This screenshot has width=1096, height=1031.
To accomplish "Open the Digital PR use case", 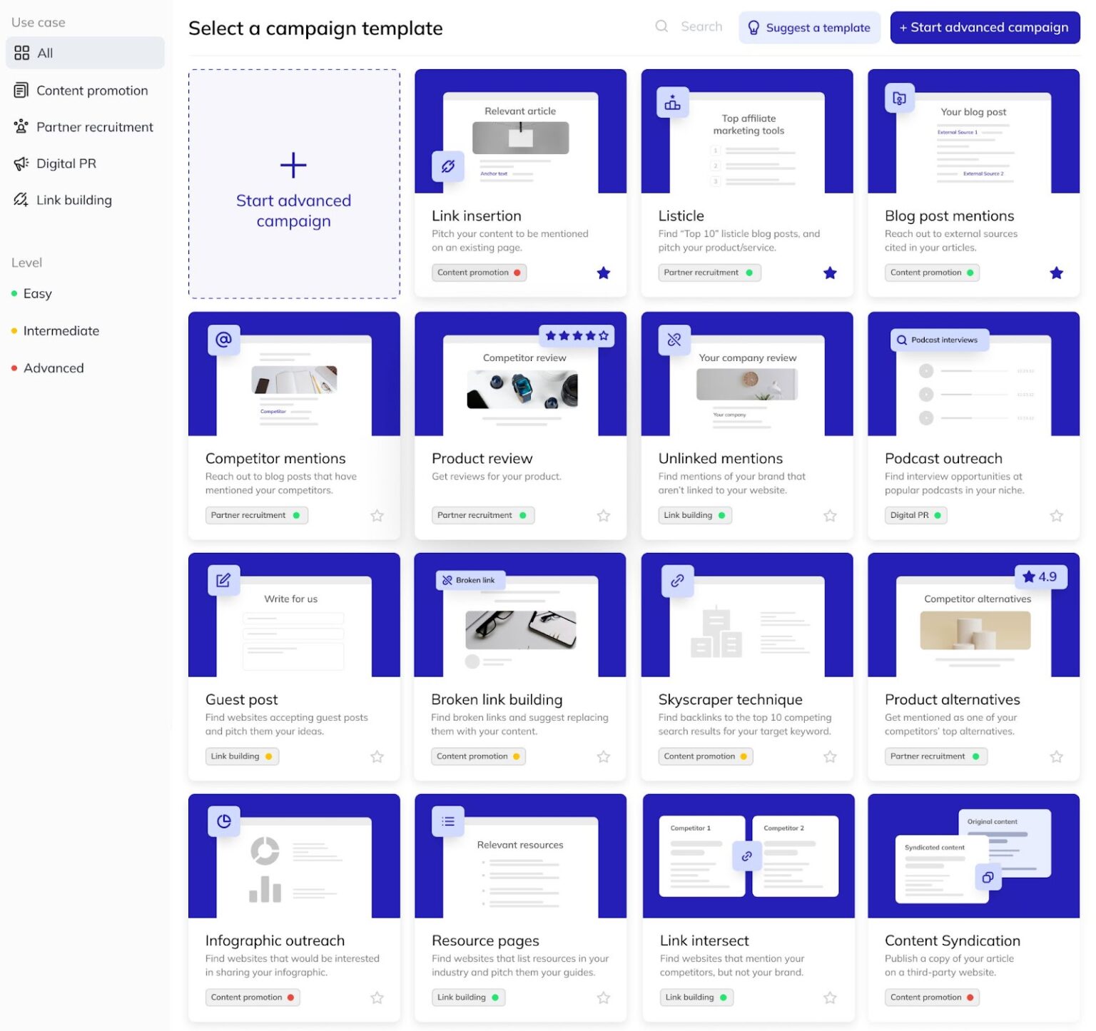I will pyautogui.click(x=66, y=163).
